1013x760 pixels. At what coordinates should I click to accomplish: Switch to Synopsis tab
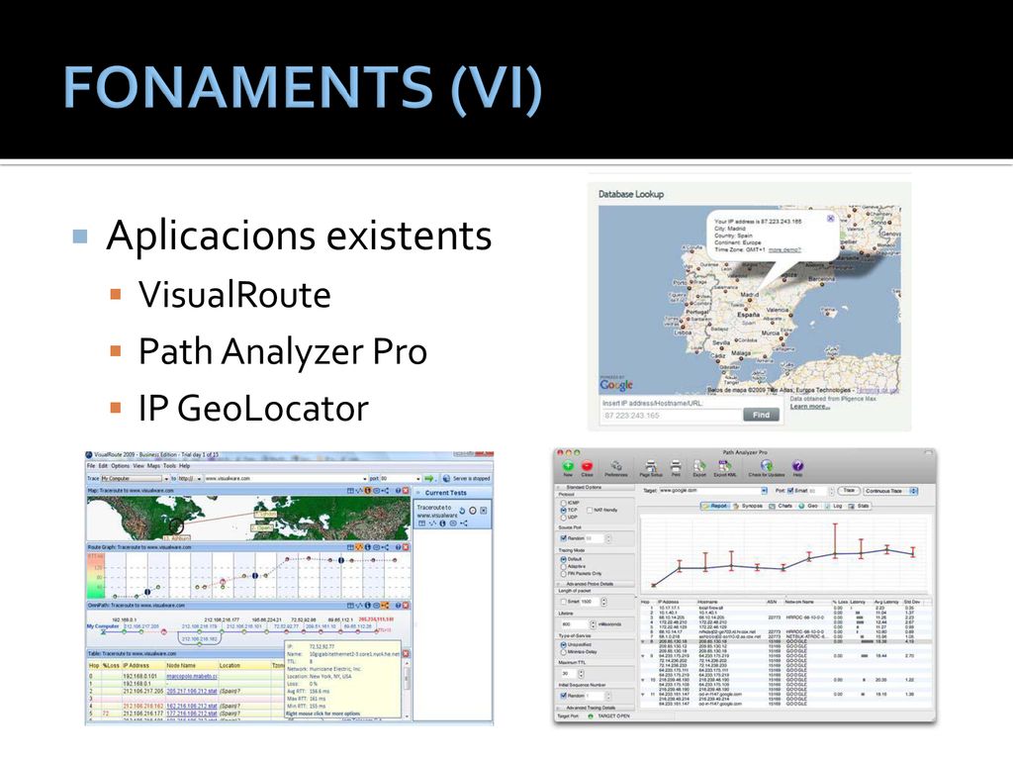(x=748, y=506)
